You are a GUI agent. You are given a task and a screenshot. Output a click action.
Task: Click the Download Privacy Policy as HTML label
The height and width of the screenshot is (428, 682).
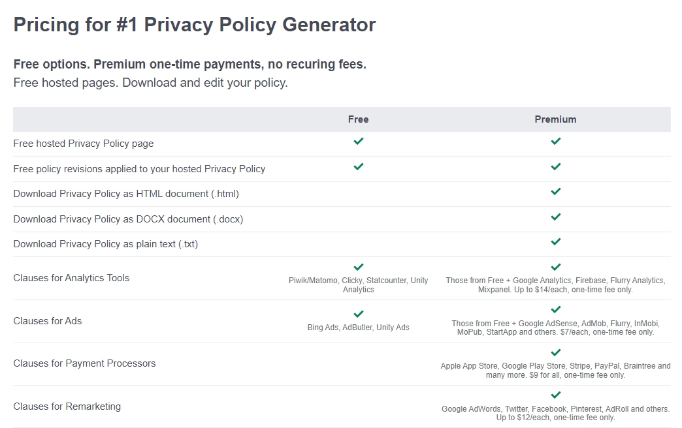[x=127, y=194]
